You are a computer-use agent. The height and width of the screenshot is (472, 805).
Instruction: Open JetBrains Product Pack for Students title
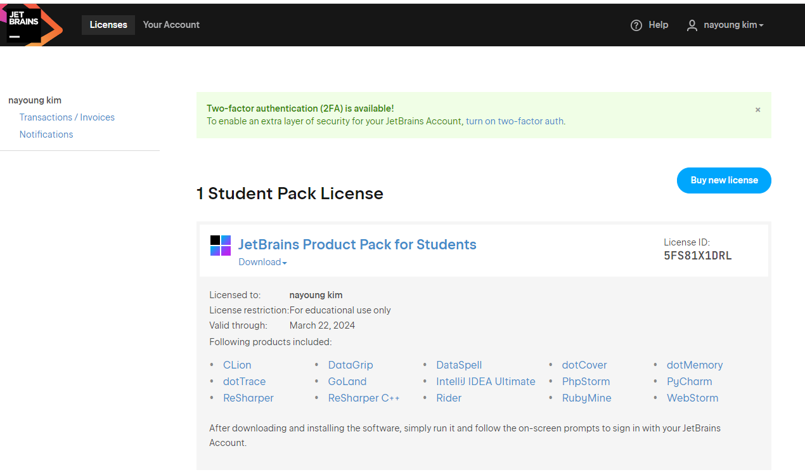(x=357, y=244)
